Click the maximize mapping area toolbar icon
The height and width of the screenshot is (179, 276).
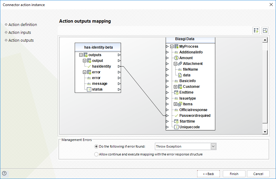click(265, 30)
